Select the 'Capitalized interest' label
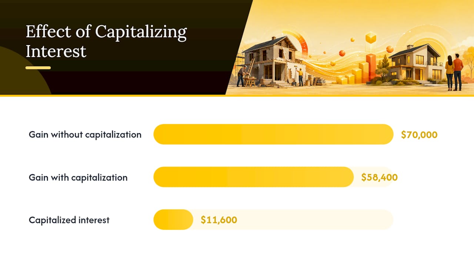The width and height of the screenshot is (474, 266). 69,220
